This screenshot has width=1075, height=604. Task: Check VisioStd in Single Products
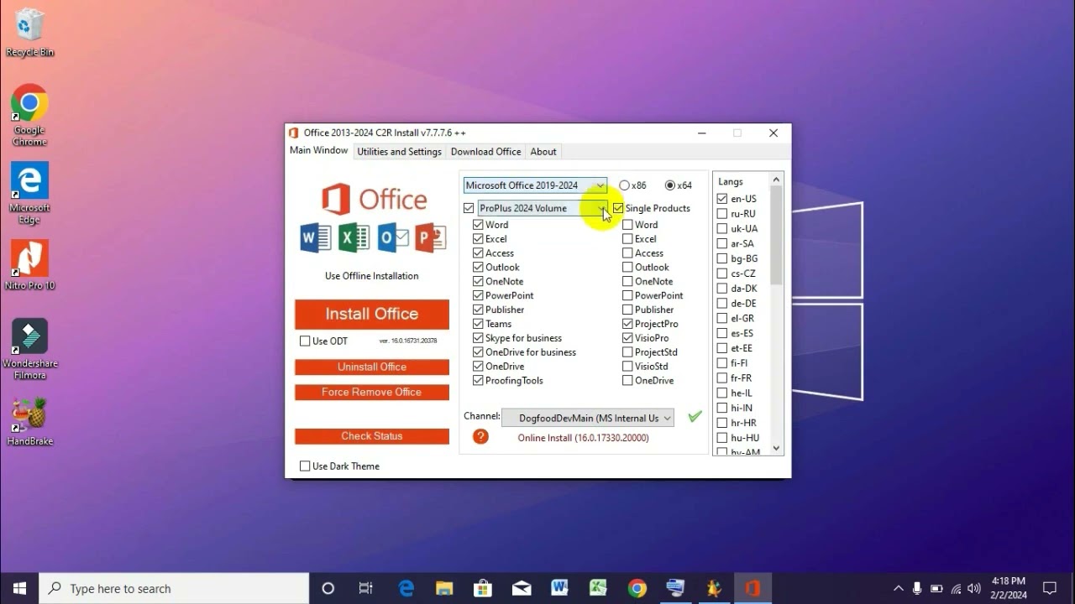click(x=627, y=367)
